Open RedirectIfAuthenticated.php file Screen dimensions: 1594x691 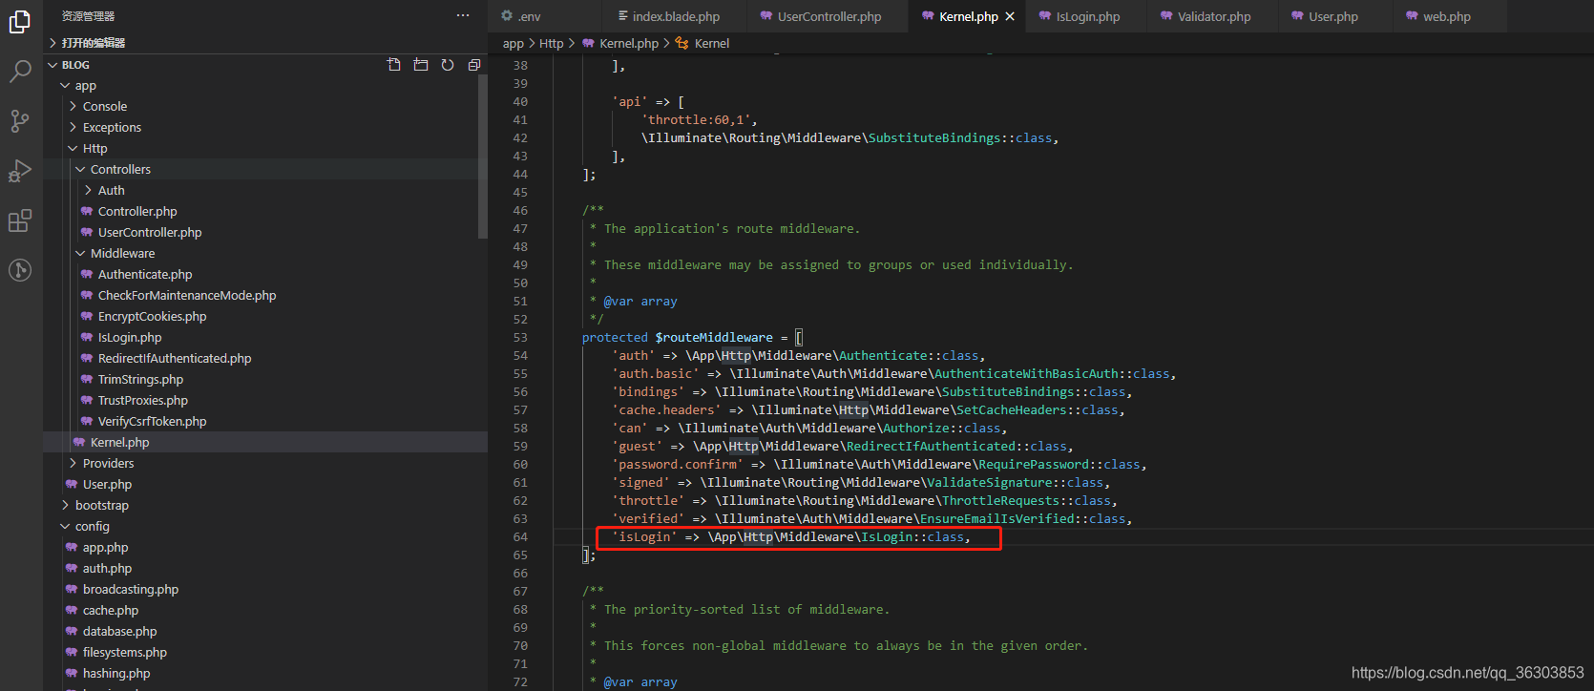coord(265,358)
